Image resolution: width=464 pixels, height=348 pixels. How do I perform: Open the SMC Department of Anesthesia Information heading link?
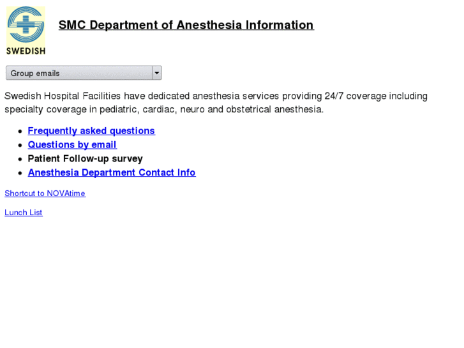186,25
